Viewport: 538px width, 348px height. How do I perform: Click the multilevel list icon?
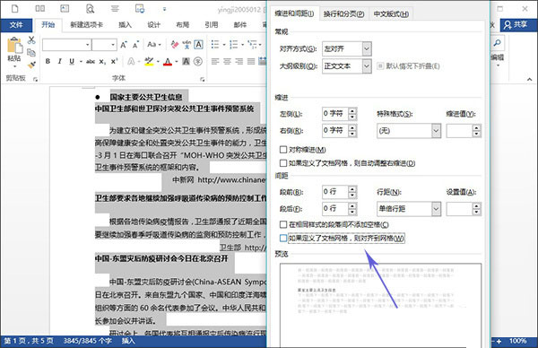[x=252, y=45]
